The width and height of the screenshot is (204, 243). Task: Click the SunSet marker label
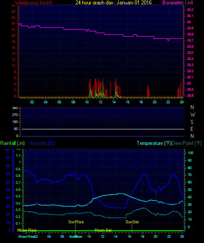(132, 222)
